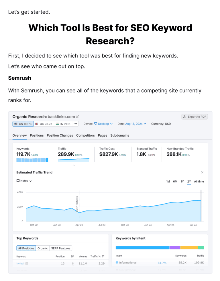Close the Estimated Traffic Trend panel

[x=202, y=173]
